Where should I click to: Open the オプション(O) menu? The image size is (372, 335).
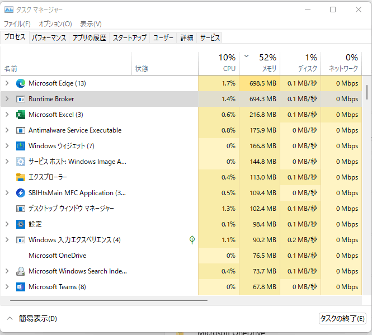pyautogui.click(x=55, y=24)
